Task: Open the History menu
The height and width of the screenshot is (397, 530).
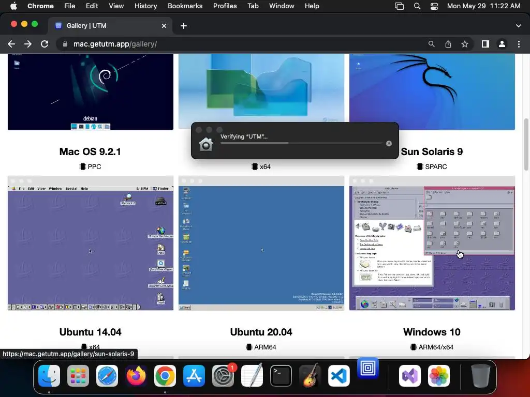Action: tap(145, 6)
